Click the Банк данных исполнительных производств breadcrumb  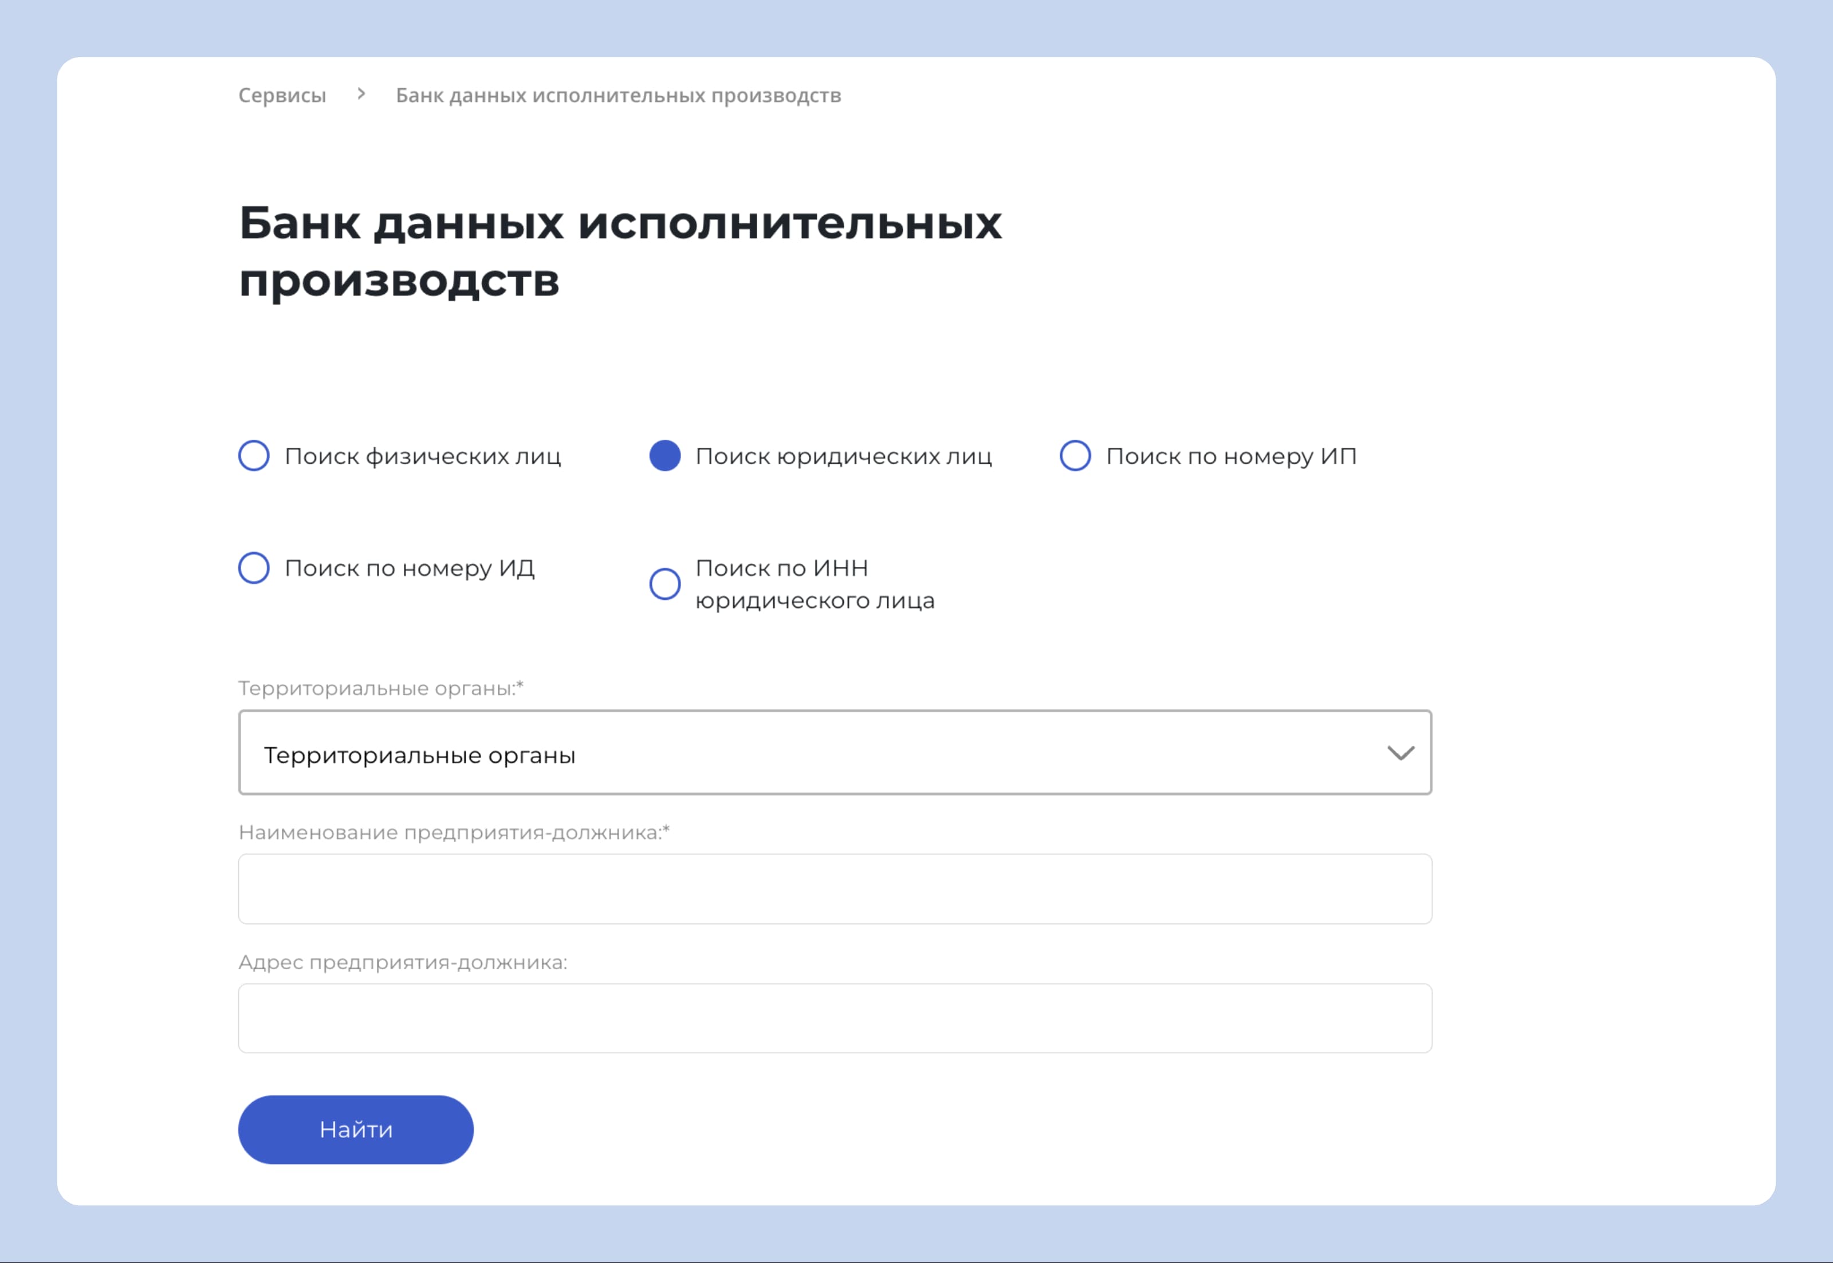click(x=619, y=95)
